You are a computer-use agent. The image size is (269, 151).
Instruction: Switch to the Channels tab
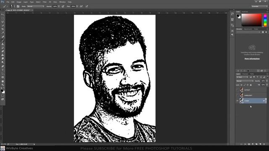245,74
